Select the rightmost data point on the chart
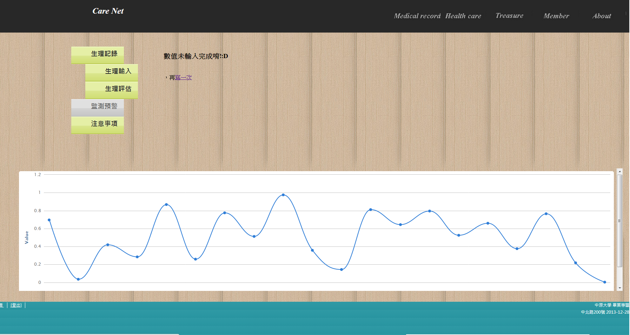Viewport: 630px width, 335px height. 605,282
